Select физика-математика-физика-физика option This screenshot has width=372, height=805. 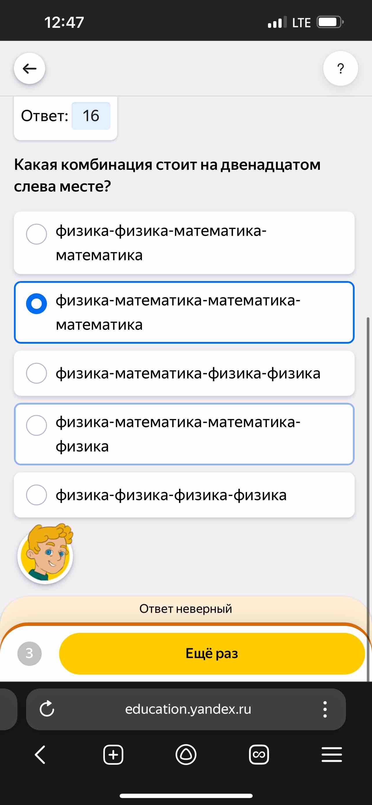pyautogui.click(x=184, y=373)
